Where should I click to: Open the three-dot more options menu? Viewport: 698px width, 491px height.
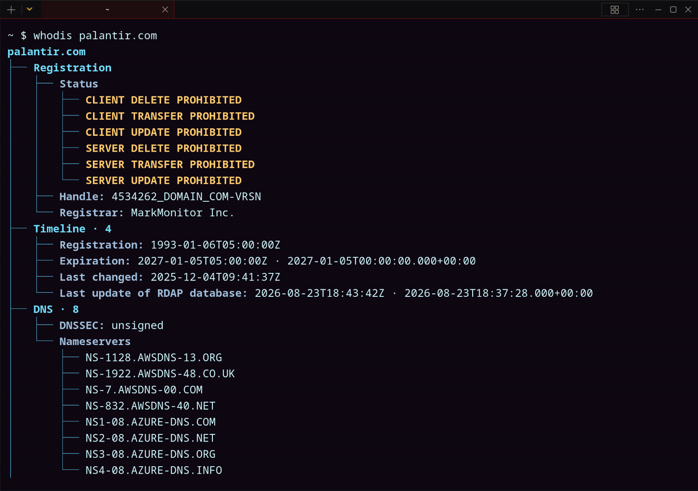(640, 9)
